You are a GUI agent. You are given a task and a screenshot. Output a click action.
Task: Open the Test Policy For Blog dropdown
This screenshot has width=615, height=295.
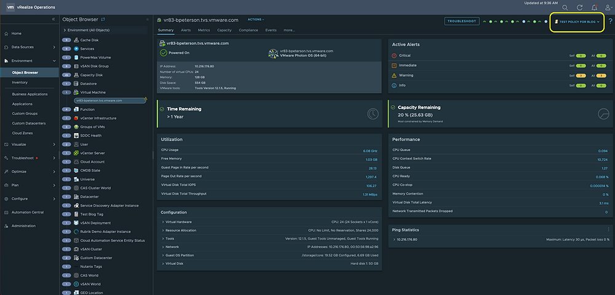pyautogui.click(x=576, y=21)
